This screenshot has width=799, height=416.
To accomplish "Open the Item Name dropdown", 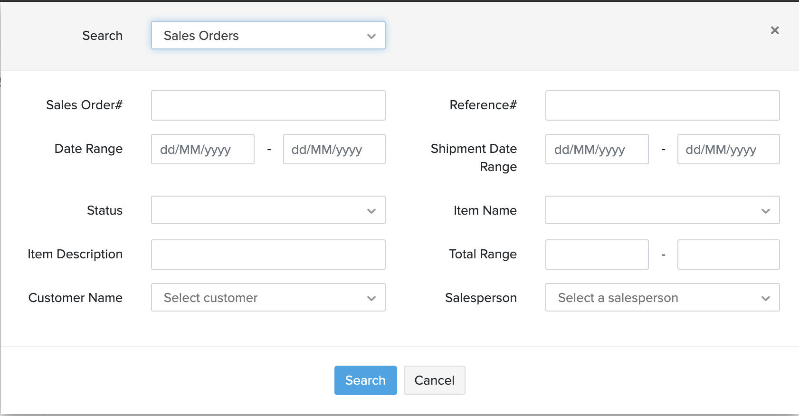I will 662,210.
